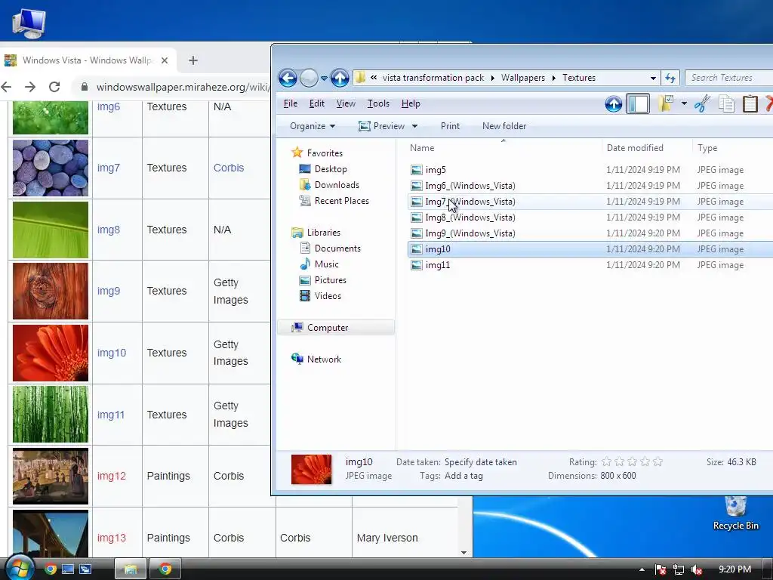This screenshot has width=773, height=580.
Task: Open the Organize dropdown menu
Action: pyautogui.click(x=313, y=126)
